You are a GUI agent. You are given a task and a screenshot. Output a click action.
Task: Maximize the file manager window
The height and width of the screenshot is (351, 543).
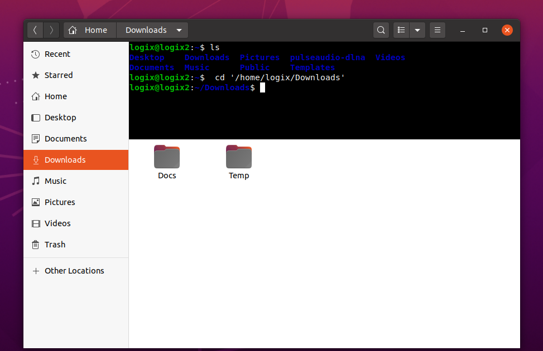tap(485, 31)
